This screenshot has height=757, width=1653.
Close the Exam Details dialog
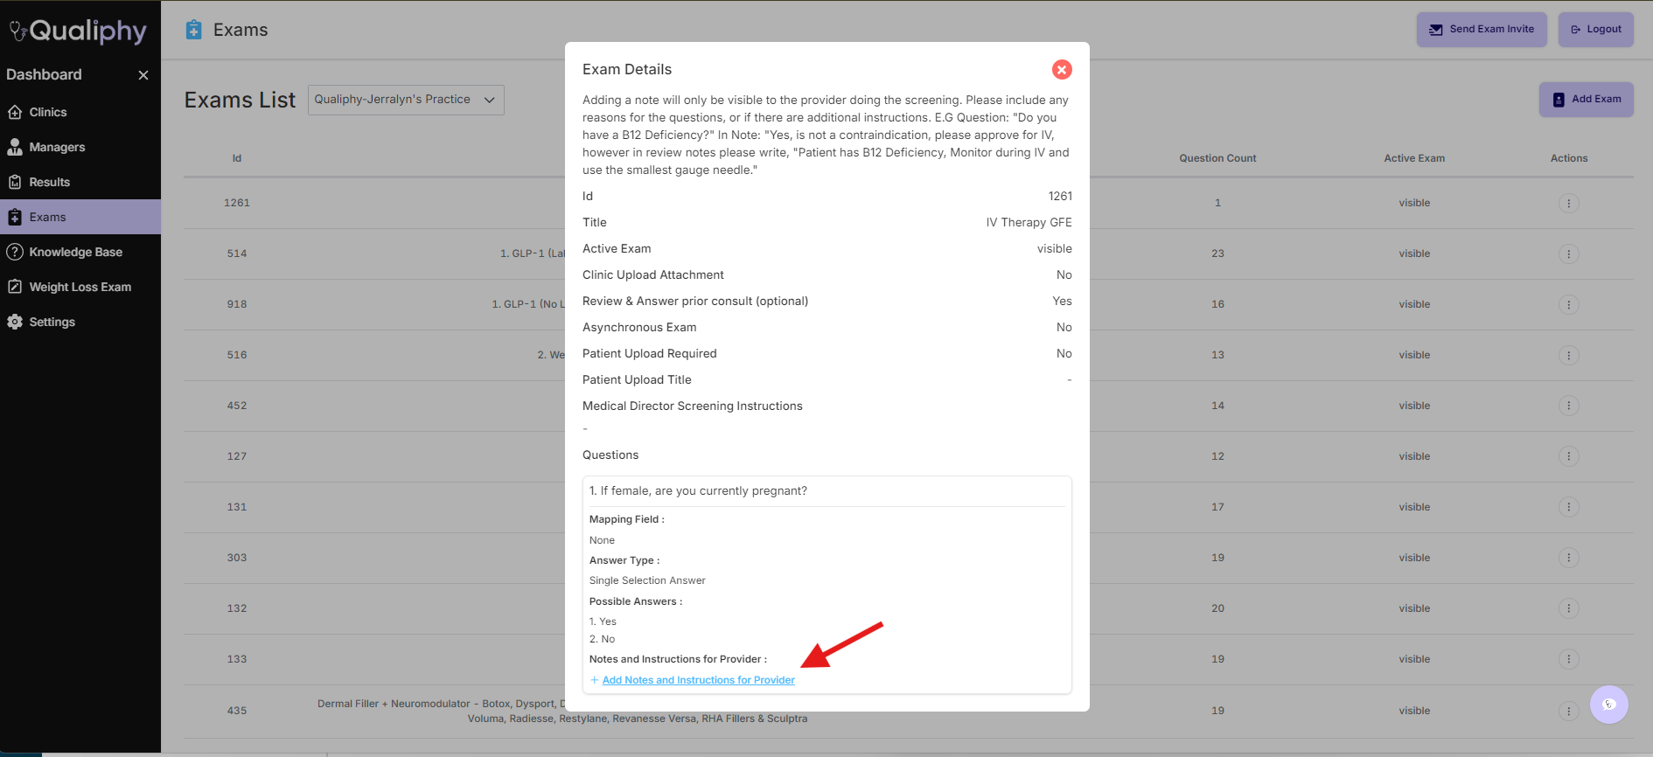tap(1062, 70)
